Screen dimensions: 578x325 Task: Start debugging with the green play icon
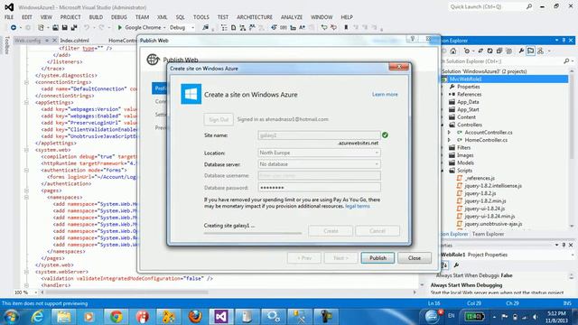click(x=119, y=28)
